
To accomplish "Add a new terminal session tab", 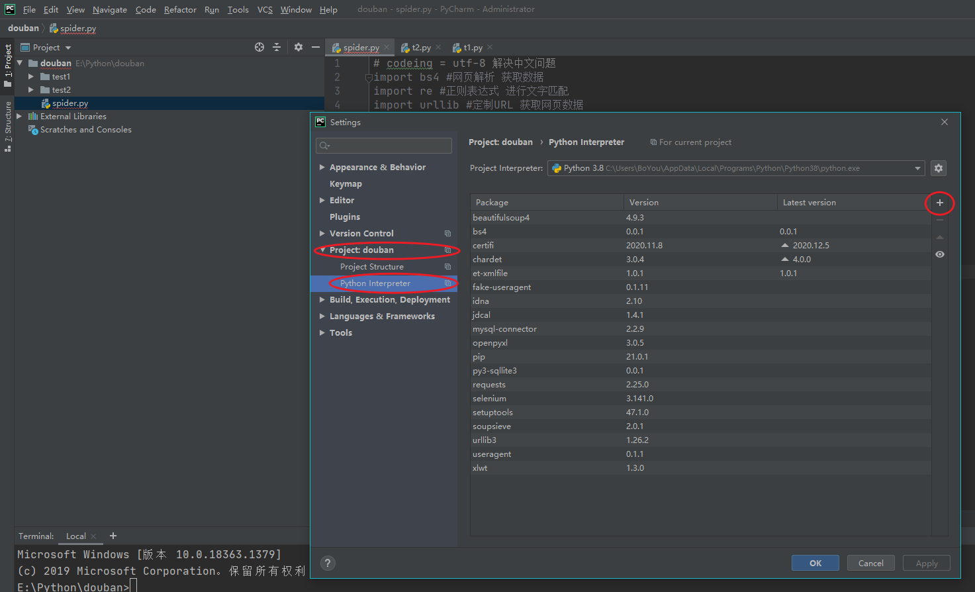I will [x=113, y=536].
